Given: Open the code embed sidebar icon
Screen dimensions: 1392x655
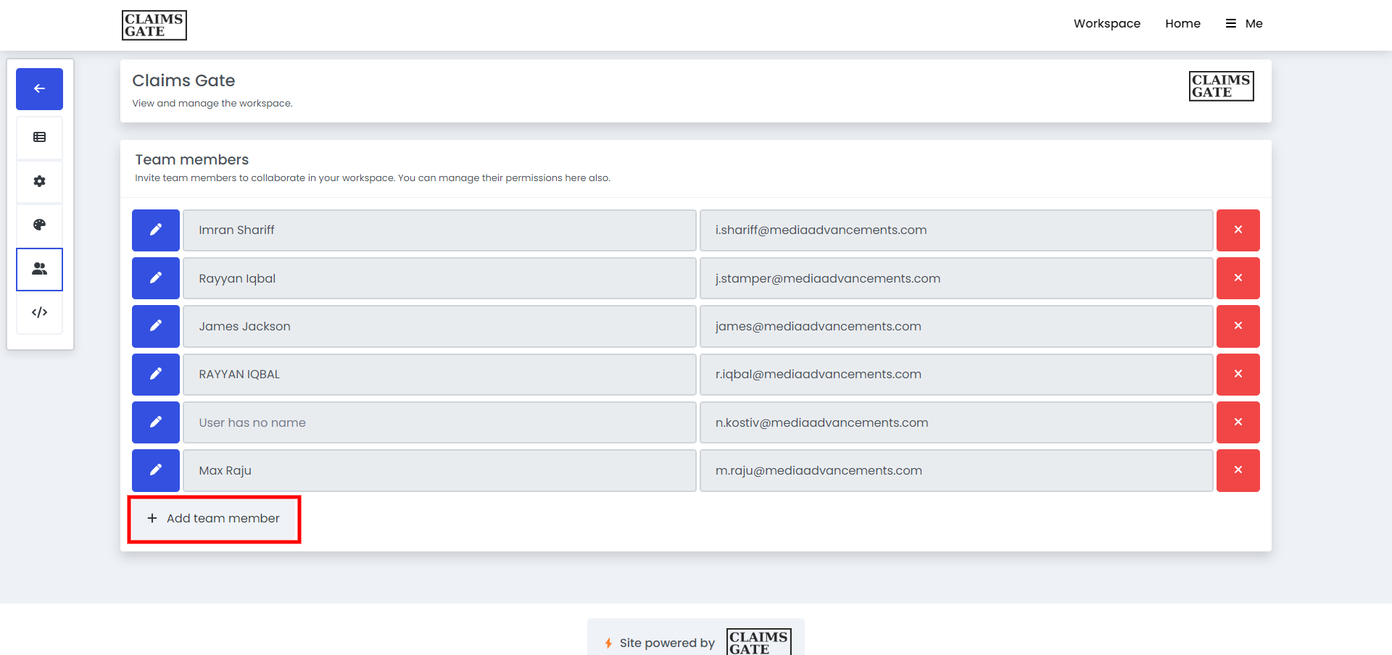Looking at the screenshot, I should [39, 312].
